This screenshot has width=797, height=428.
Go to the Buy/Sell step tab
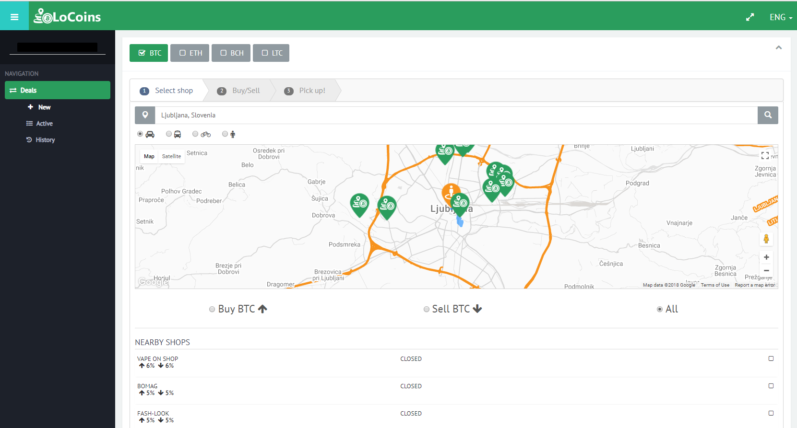[239, 91]
